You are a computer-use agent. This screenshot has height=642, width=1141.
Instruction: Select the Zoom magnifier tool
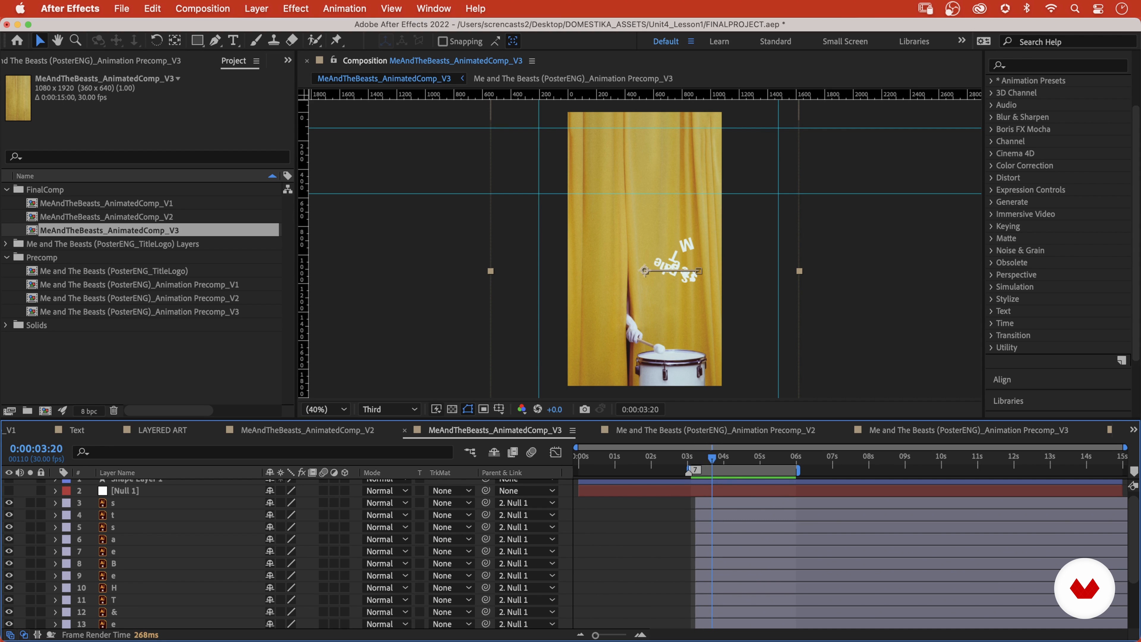[76, 41]
